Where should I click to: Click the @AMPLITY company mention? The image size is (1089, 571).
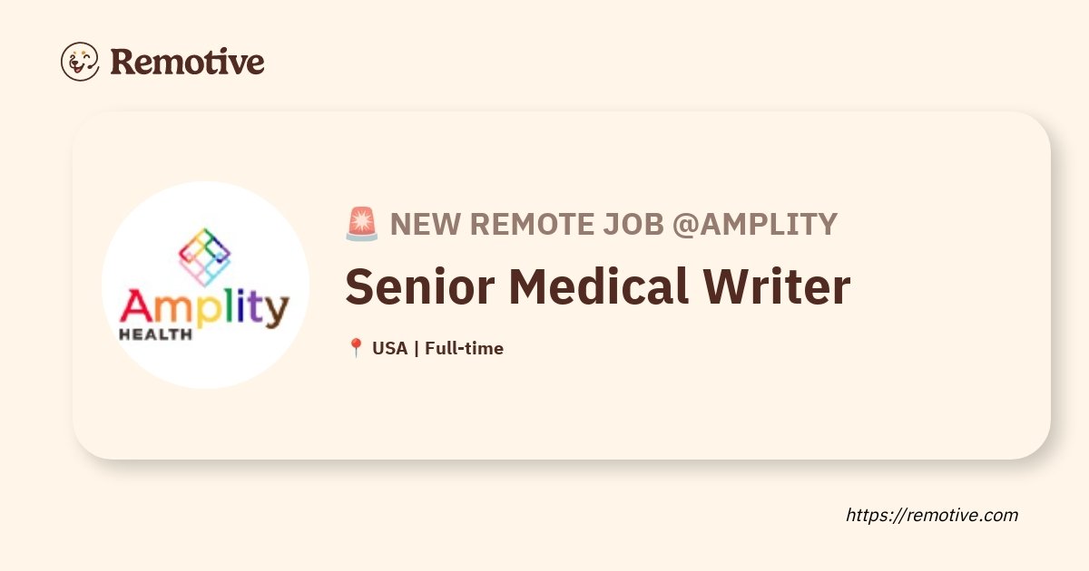pyautogui.click(x=754, y=224)
